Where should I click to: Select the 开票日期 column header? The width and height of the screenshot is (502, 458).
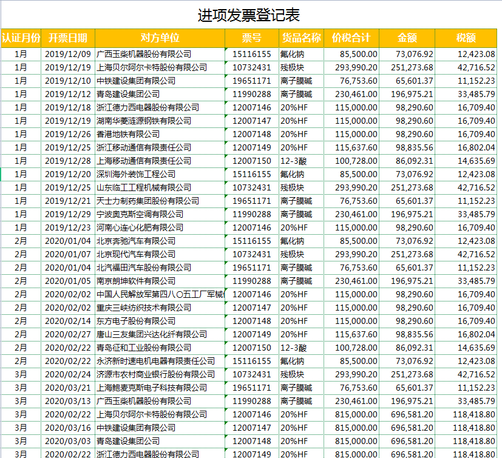67,37
